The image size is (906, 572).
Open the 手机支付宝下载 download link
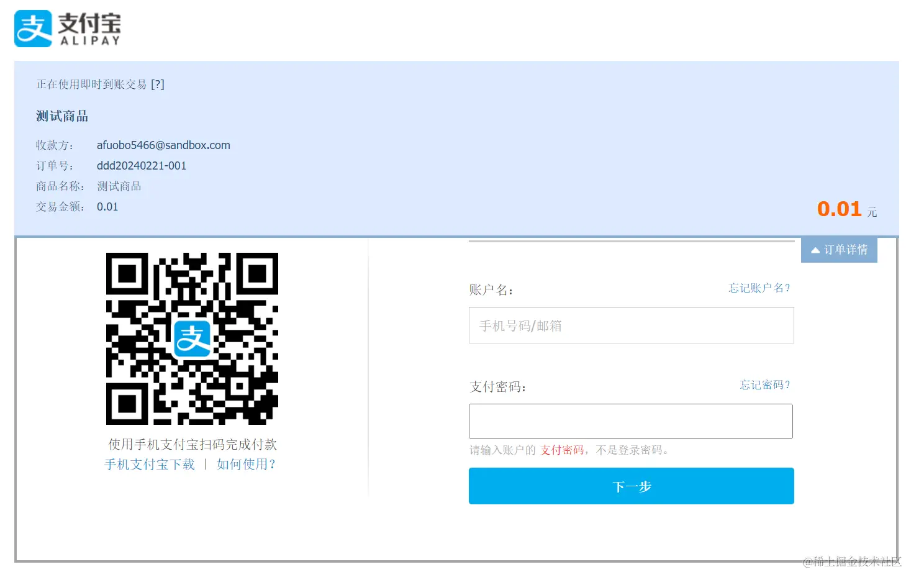click(x=150, y=465)
